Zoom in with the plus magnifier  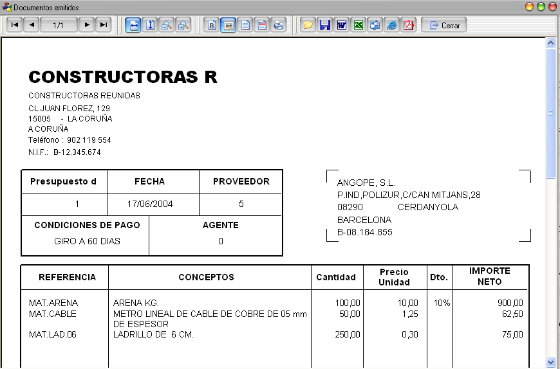click(x=183, y=25)
